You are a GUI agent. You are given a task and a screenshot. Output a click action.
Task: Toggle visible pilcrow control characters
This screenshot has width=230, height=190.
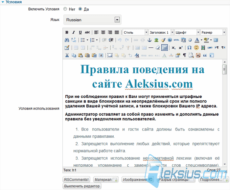pyautogui.click(x=185, y=55)
